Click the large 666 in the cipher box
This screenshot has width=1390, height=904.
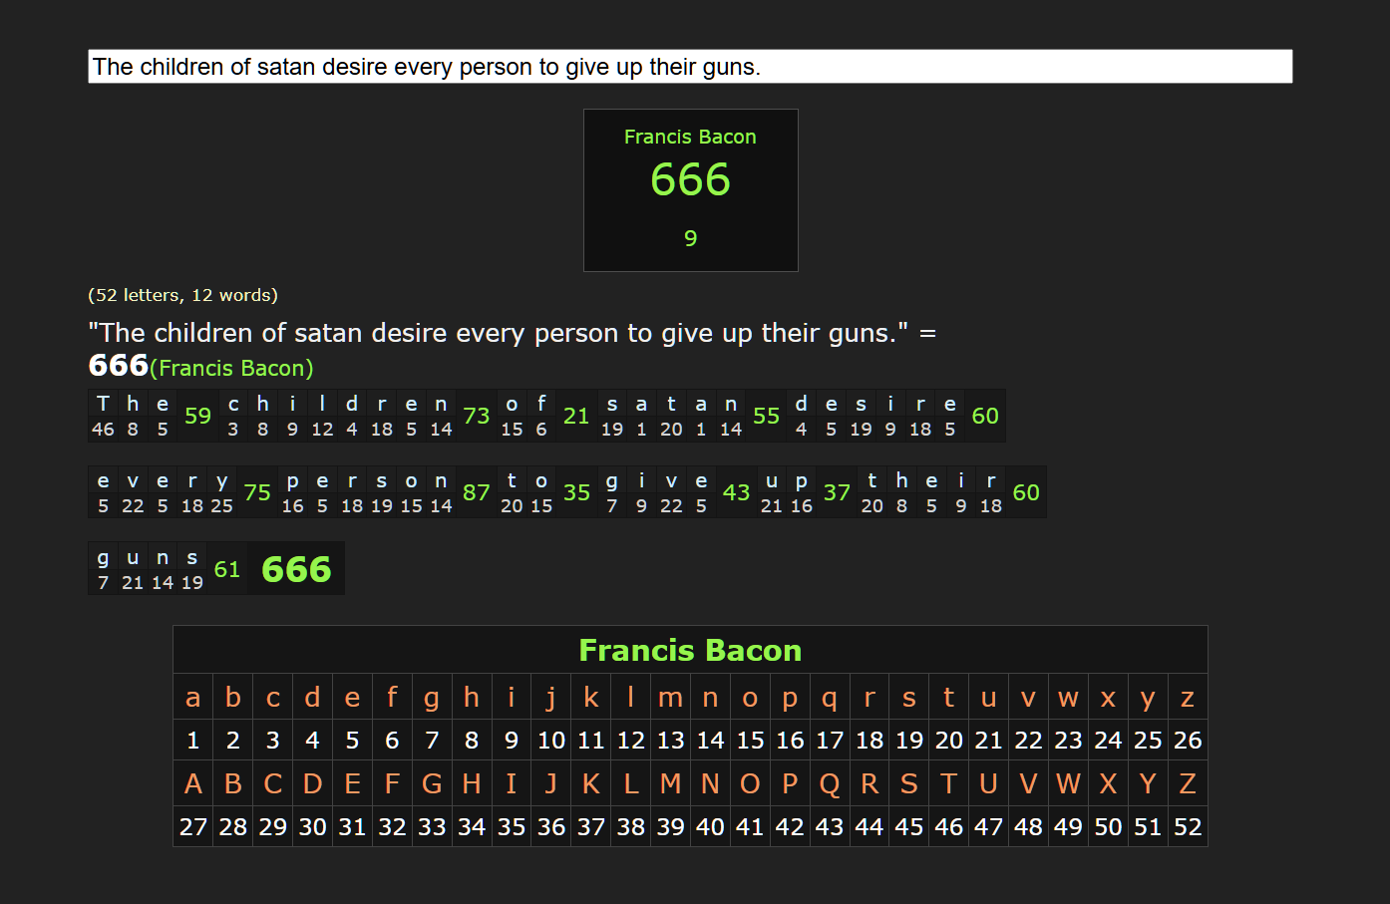pyautogui.click(x=690, y=179)
